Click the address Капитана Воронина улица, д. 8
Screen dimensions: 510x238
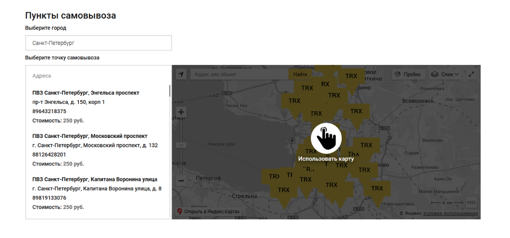pos(97,188)
